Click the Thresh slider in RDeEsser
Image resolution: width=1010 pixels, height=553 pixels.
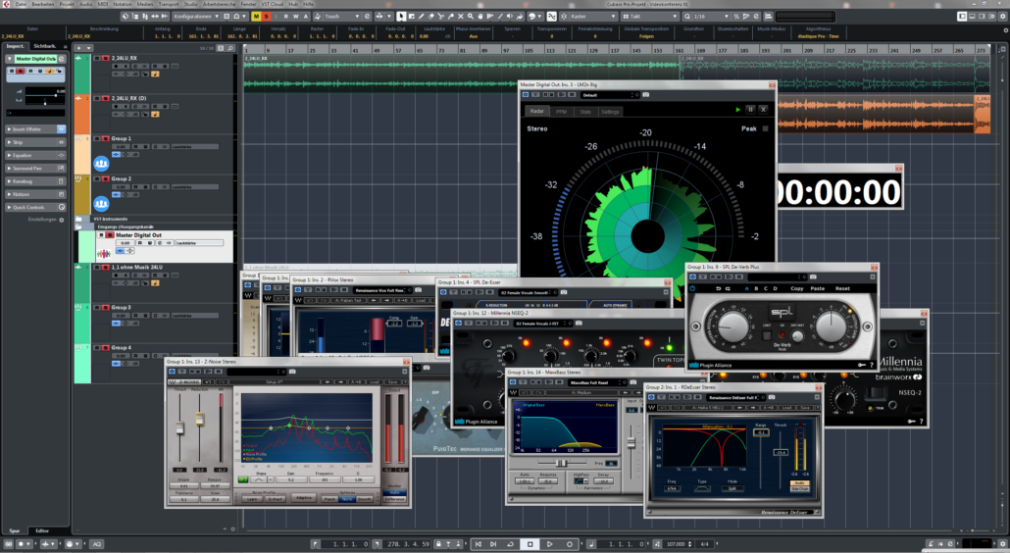click(781, 453)
